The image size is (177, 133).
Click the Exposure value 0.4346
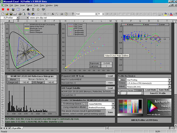(x=107, y=63)
